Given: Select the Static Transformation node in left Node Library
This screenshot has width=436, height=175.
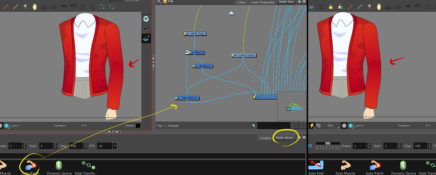Looking at the screenshot, I should pyautogui.click(x=86, y=167).
